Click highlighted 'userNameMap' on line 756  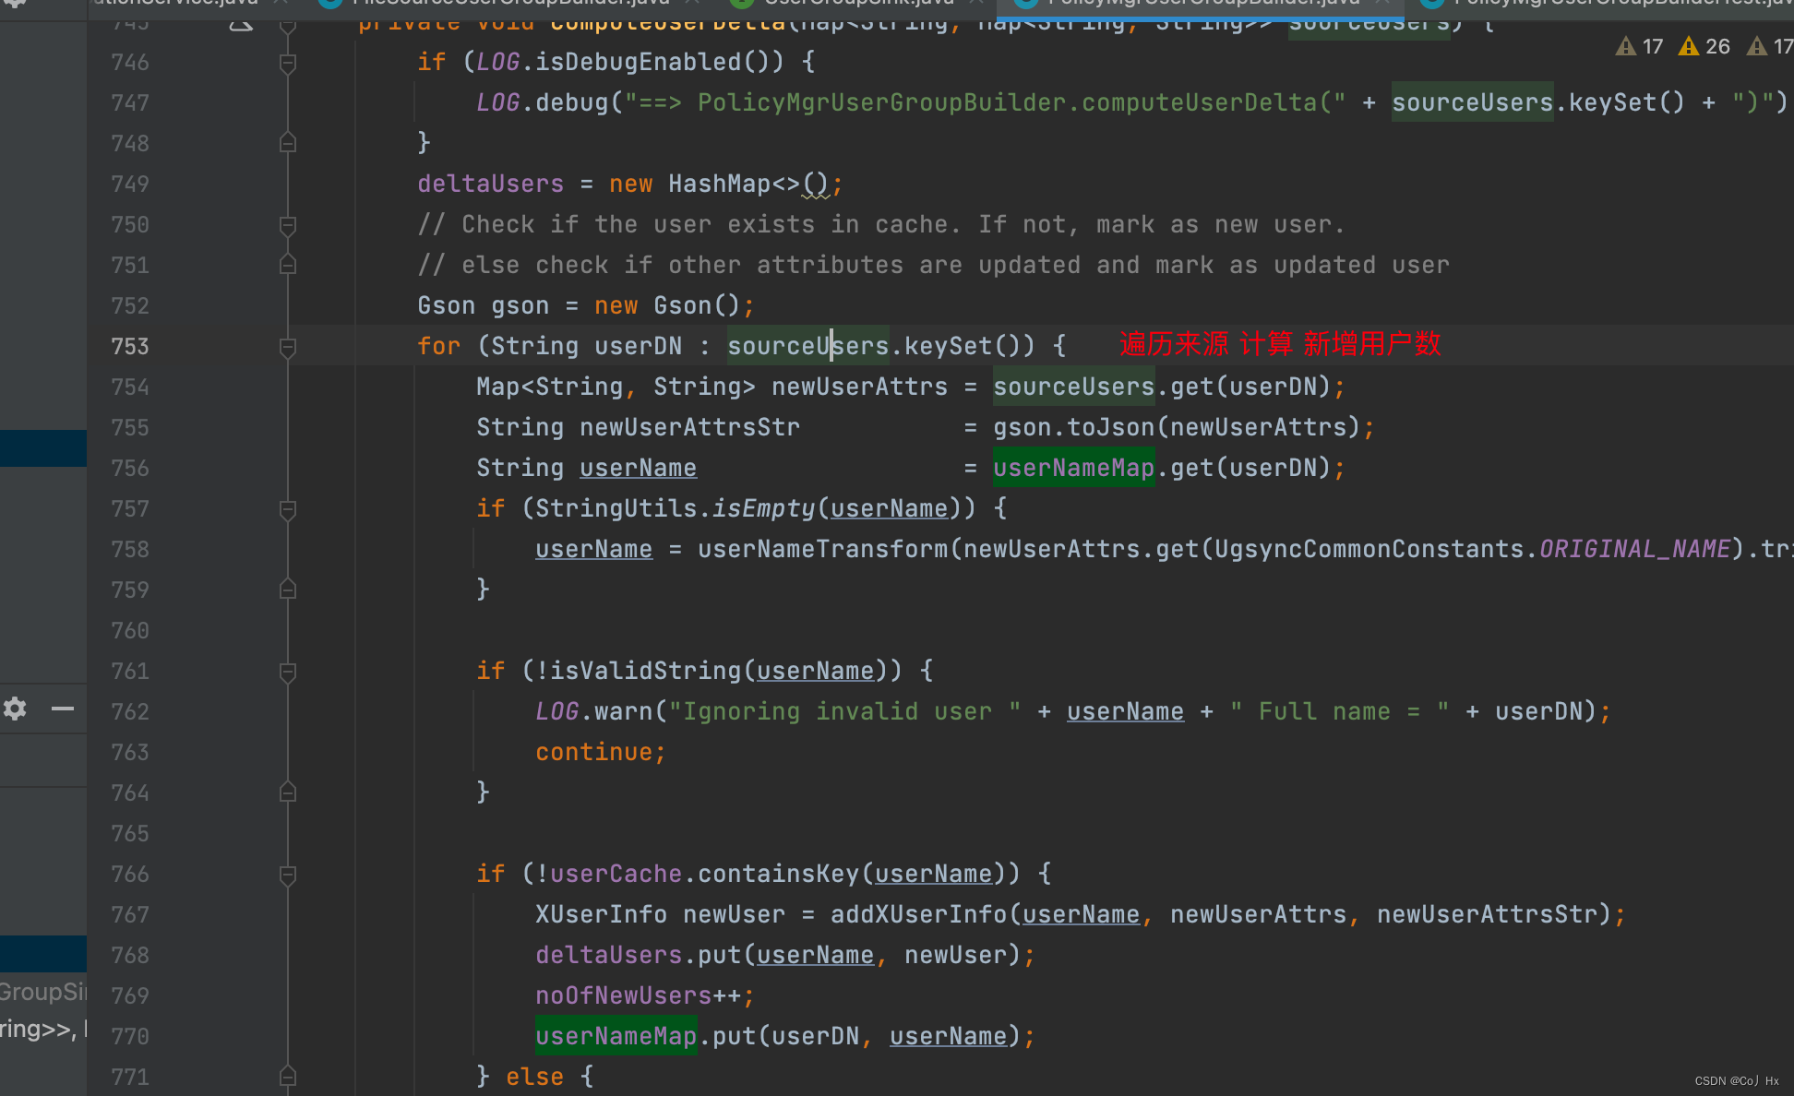click(x=1074, y=468)
